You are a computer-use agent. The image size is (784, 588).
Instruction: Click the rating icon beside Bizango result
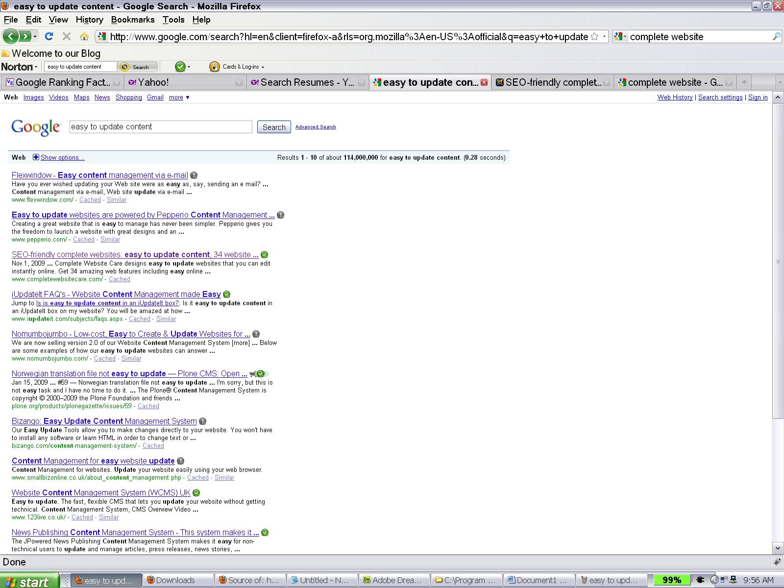[203, 421]
